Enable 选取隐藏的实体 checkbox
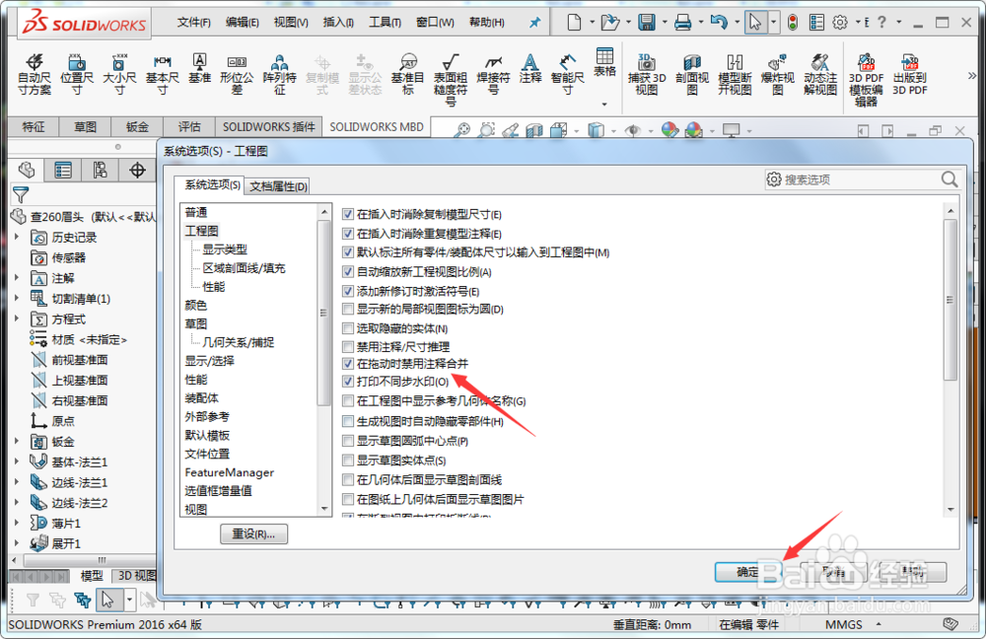 click(x=348, y=327)
